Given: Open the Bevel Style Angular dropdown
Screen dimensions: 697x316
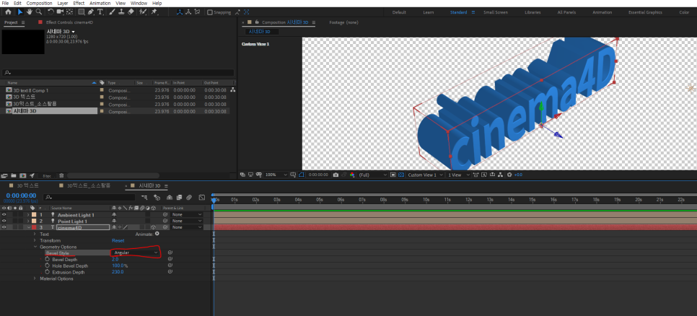Looking at the screenshot, I should click(135, 253).
